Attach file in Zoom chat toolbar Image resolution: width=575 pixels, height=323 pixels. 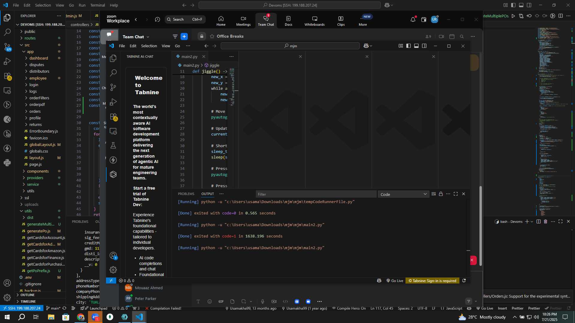point(232,301)
